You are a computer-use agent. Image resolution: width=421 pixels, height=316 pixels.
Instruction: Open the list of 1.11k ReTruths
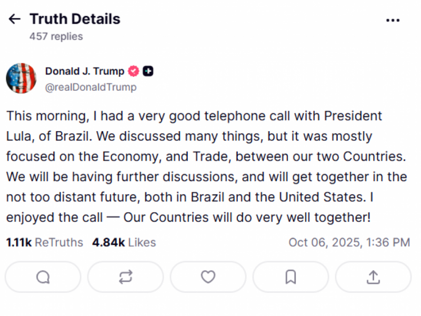point(44,242)
